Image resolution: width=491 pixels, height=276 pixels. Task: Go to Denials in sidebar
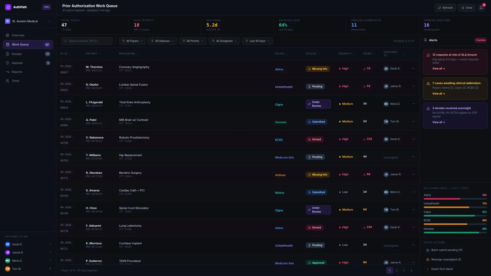click(x=17, y=54)
